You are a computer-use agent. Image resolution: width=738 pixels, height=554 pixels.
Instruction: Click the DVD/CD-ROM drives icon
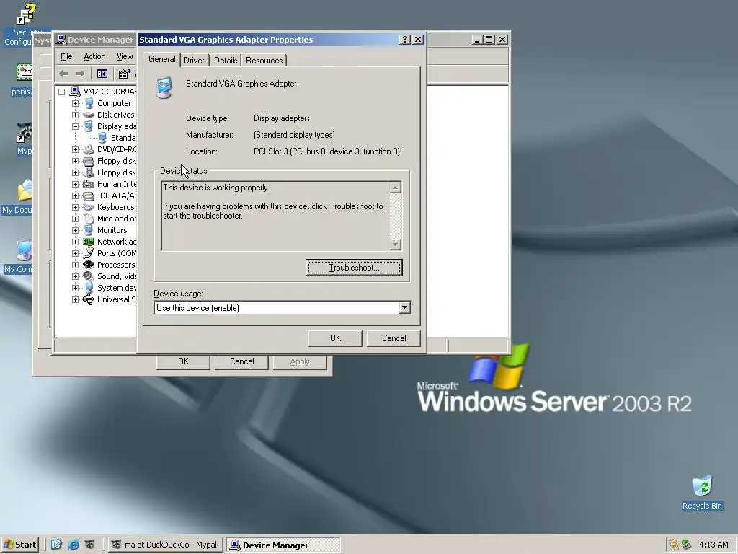[89, 149]
